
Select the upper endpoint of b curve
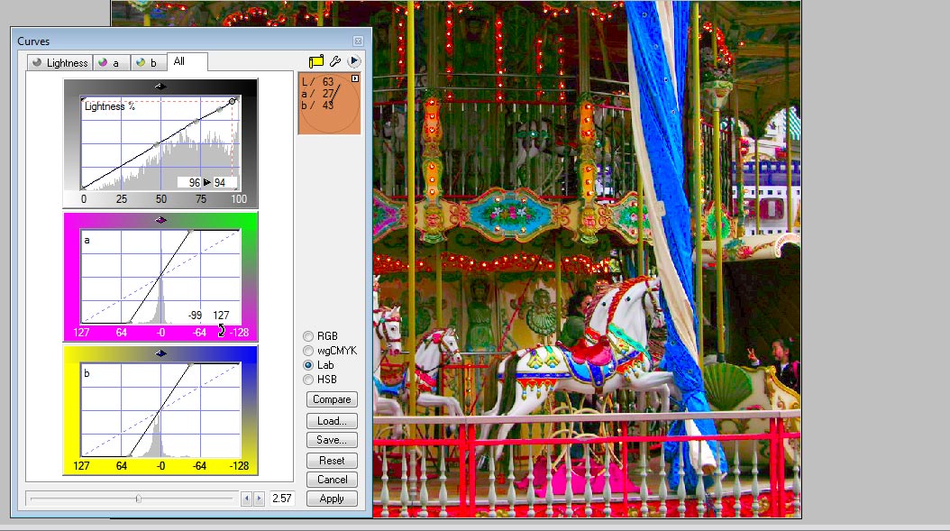point(191,364)
